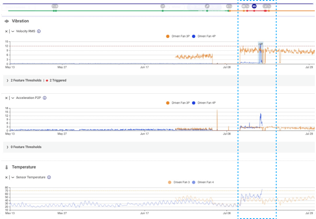Toggle Driven Fan 3P series in Velocity RMS legend
Viewport: 316px width, 219px height.
(x=178, y=36)
